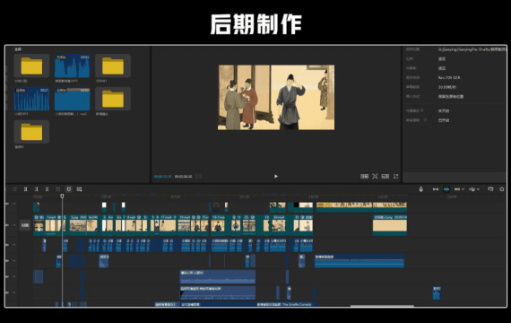Image resolution: width=511 pixels, height=323 pixels.
Task: Play the preview video
Action: [x=276, y=176]
